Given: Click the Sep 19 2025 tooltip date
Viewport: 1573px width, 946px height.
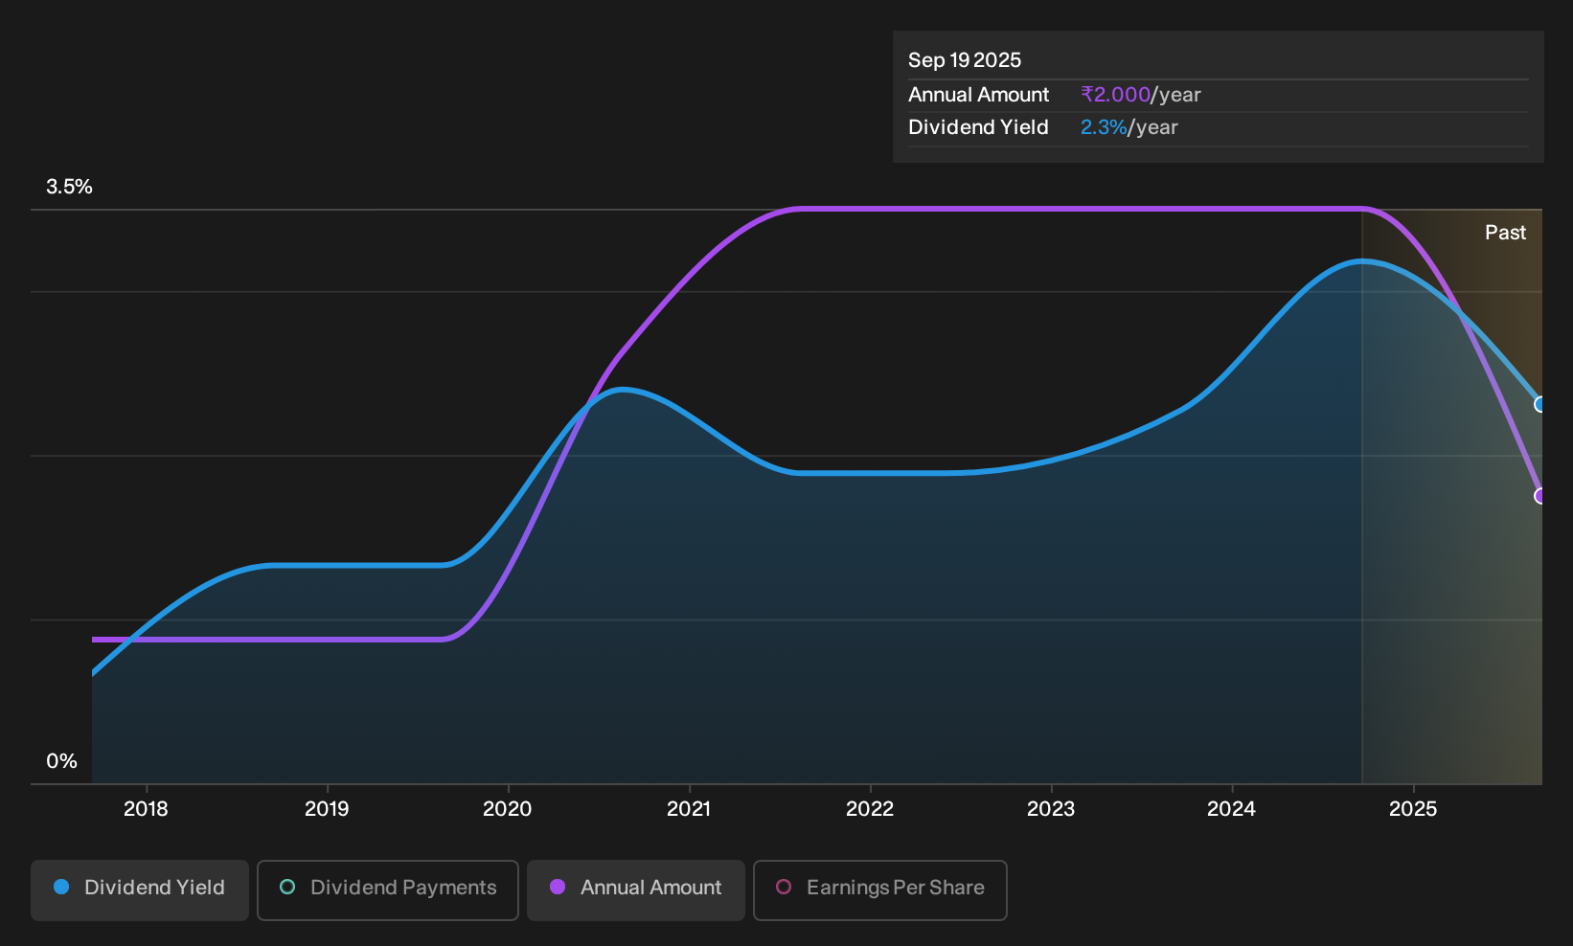Looking at the screenshot, I should click(x=965, y=60).
